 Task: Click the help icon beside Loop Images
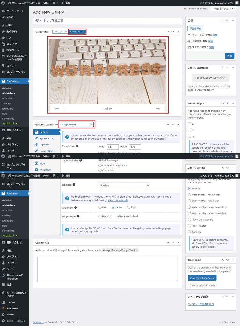78,216
